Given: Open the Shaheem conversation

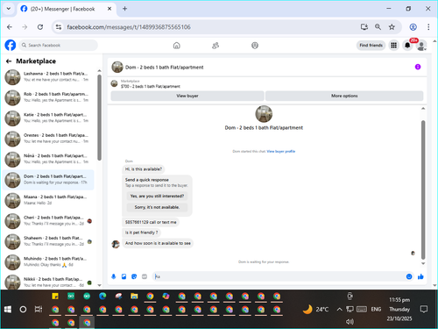Looking at the screenshot, I should click(x=48, y=241).
